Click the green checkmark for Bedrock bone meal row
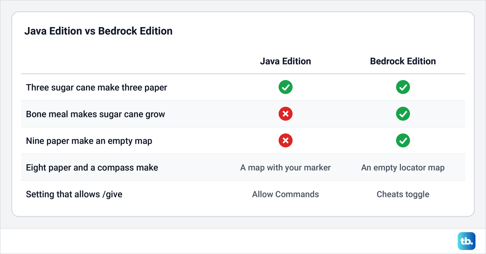The height and width of the screenshot is (254, 486). point(403,114)
